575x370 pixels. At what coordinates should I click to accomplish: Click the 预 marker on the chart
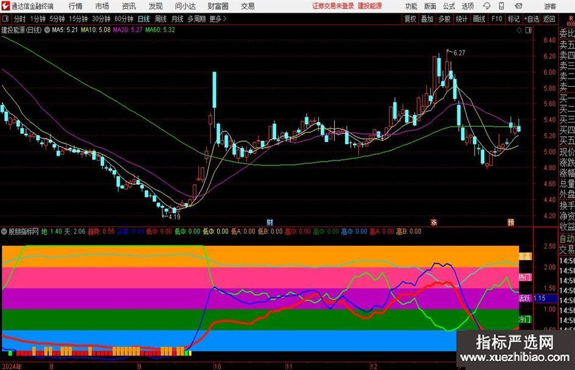coord(511,222)
